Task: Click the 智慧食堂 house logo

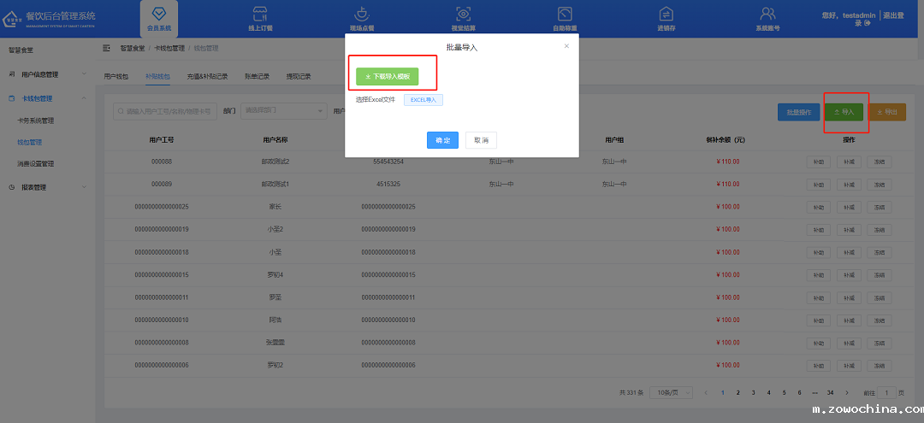Action: [12, 20]
